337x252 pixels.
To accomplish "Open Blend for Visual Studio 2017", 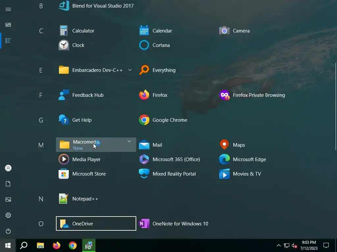I will pos(96,6).
